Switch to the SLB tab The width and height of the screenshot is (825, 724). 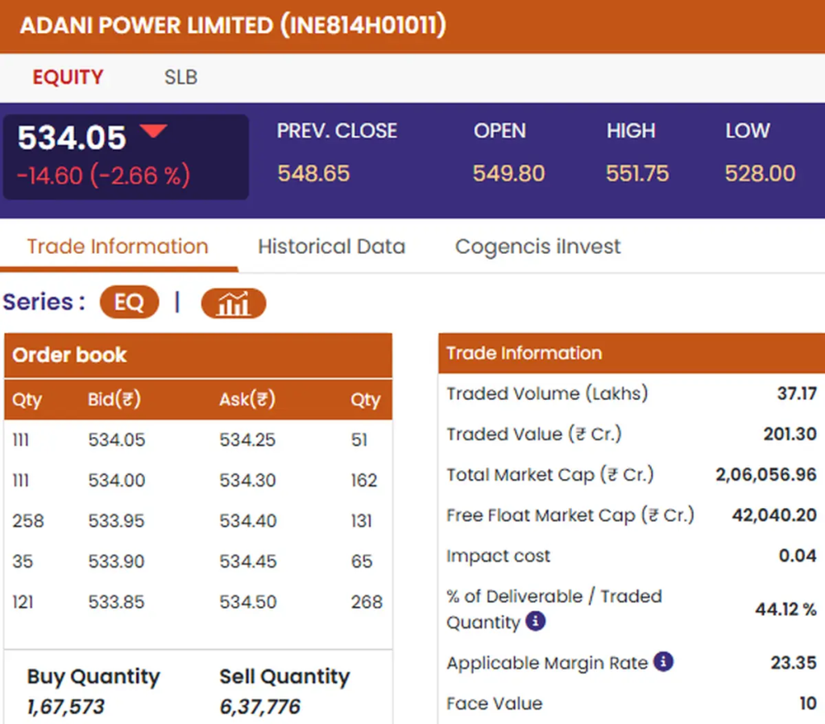point(180,77)
